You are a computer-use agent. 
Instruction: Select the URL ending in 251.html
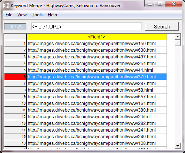click(x=97, y=64)
